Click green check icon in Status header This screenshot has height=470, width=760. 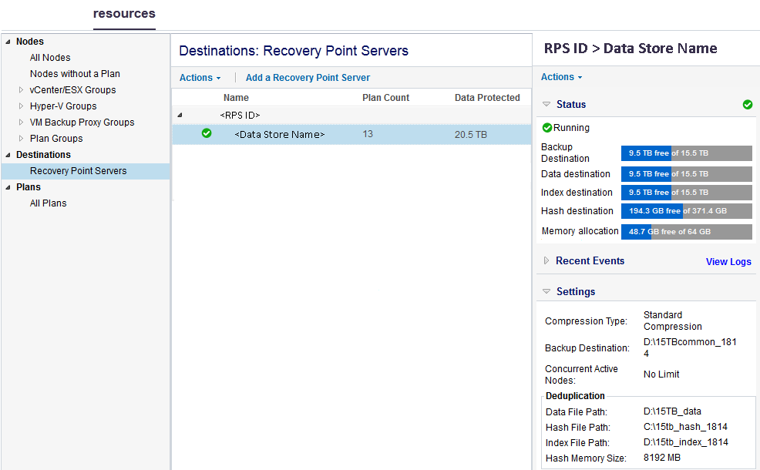coord(747,105)
